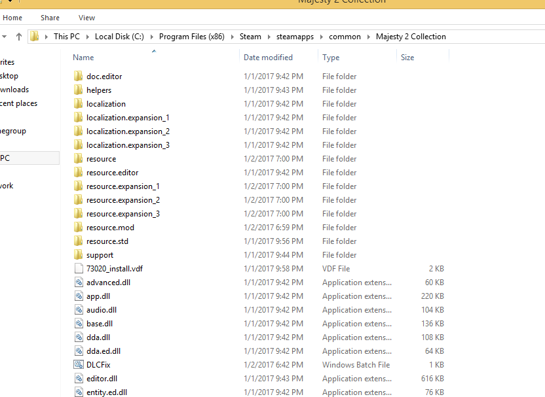The image size is (545, 397).
Task: Expand the chevron after steamapps breadcrumb
Action: coord(321,37)
